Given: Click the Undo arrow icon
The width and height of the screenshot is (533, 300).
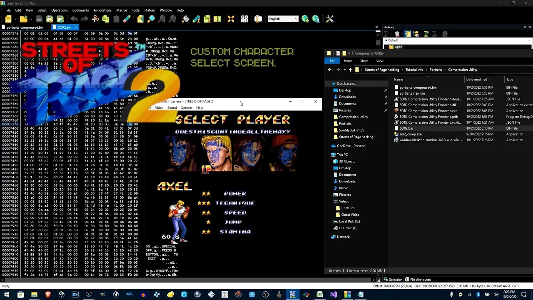Looking at the screenshot, I should point(74,19).
